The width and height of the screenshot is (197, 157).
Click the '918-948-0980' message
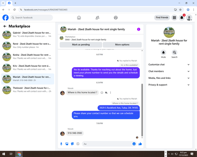pyautogui.click(x=75, y=133)
